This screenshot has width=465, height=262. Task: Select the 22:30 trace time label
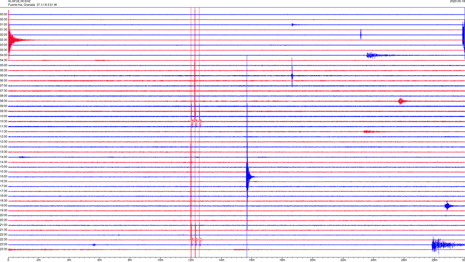[x=4, y=240]
